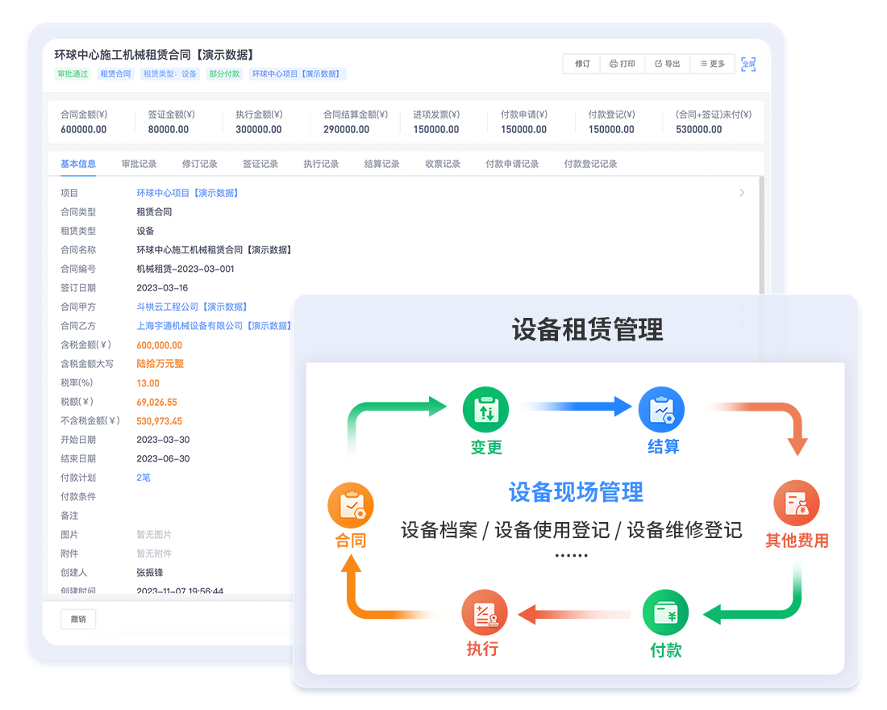Select the 结算记录 tab
The image size is (887, 710).
[381, 164]
